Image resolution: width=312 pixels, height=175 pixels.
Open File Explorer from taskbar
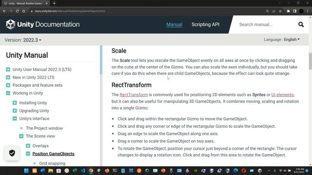[x=51, y=171]
